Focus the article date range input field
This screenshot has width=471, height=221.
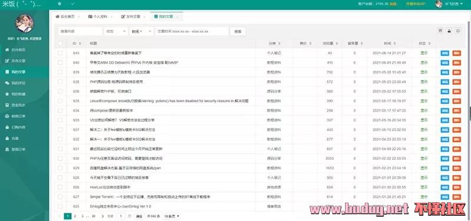point(192,31)
